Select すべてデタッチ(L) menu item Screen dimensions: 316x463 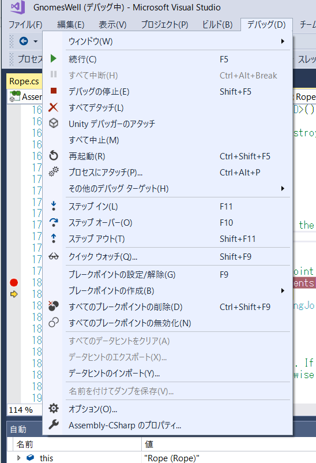[x=168, y=107]
